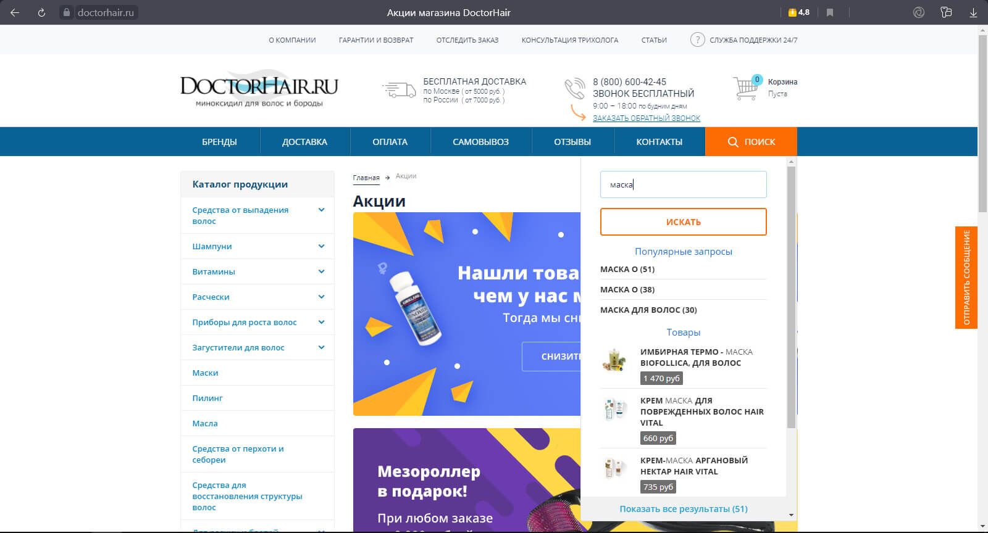Click the doctorhair.ru address bar
Image resolution: width=988 pixels, height=533 pixels.
[x=105, y=12]
